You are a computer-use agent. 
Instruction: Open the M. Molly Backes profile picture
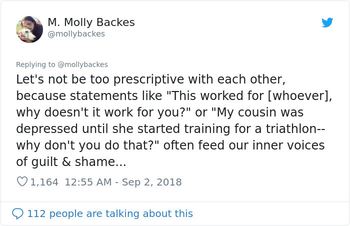coord(29,29)
